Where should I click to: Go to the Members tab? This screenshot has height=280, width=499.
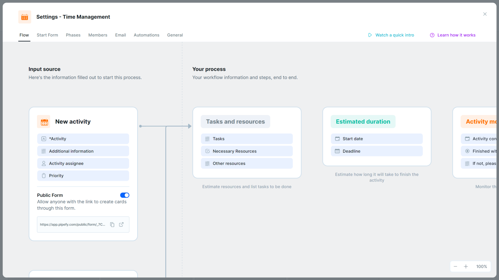(x=98, y=35)
